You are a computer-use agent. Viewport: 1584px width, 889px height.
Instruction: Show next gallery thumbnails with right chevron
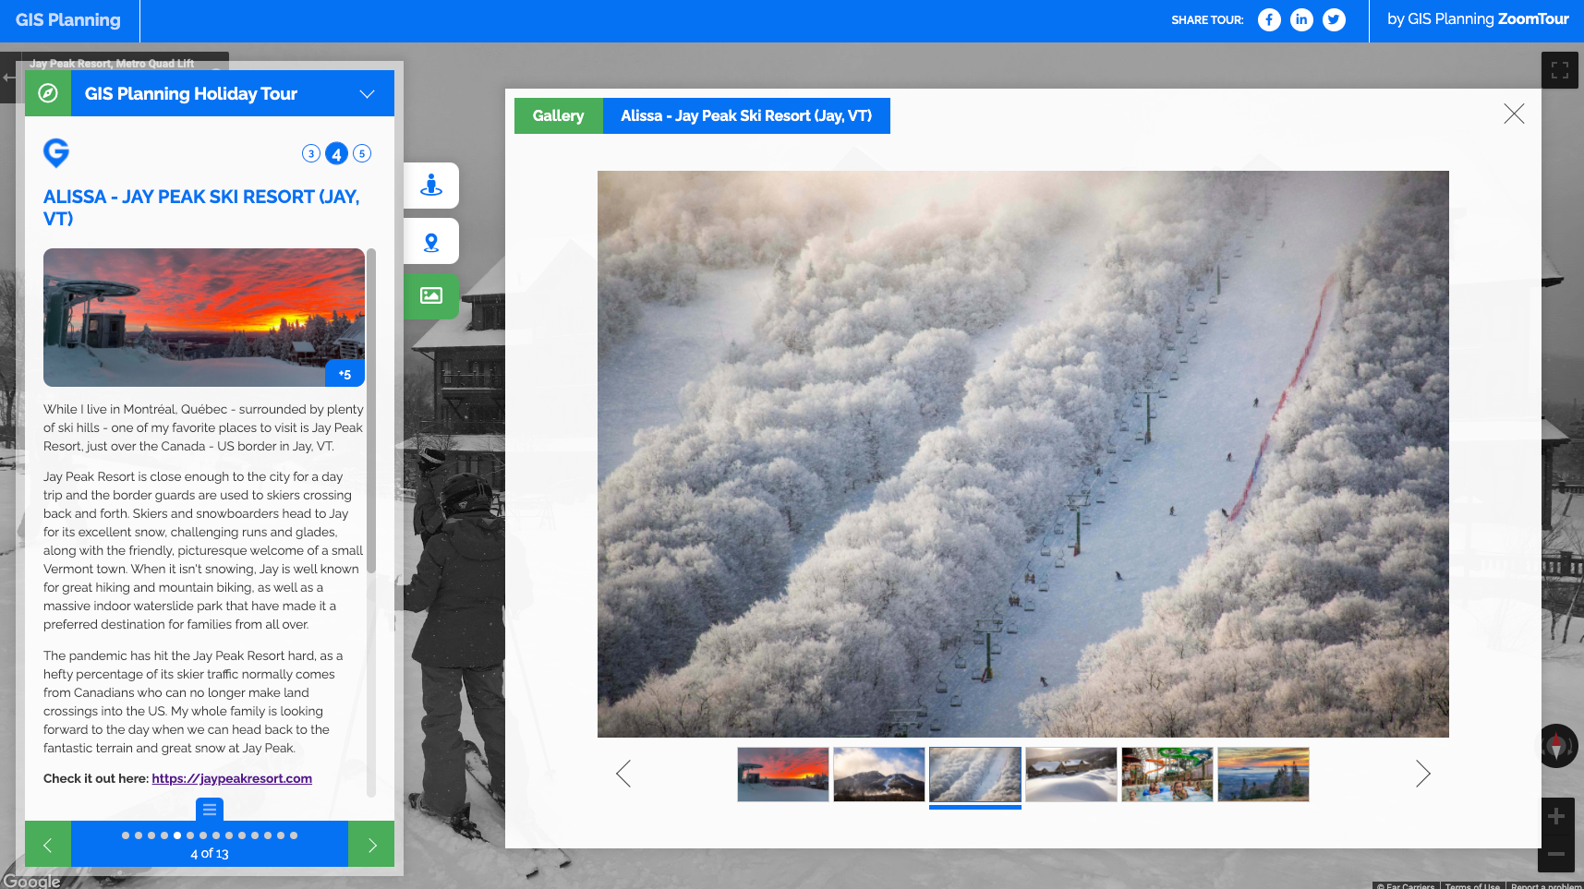[x=1422, y=774]
